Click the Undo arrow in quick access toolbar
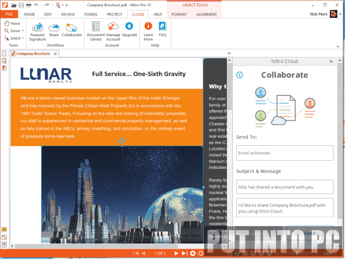The width and height of the screenshot is (345, 259). [x=36, y=5]
